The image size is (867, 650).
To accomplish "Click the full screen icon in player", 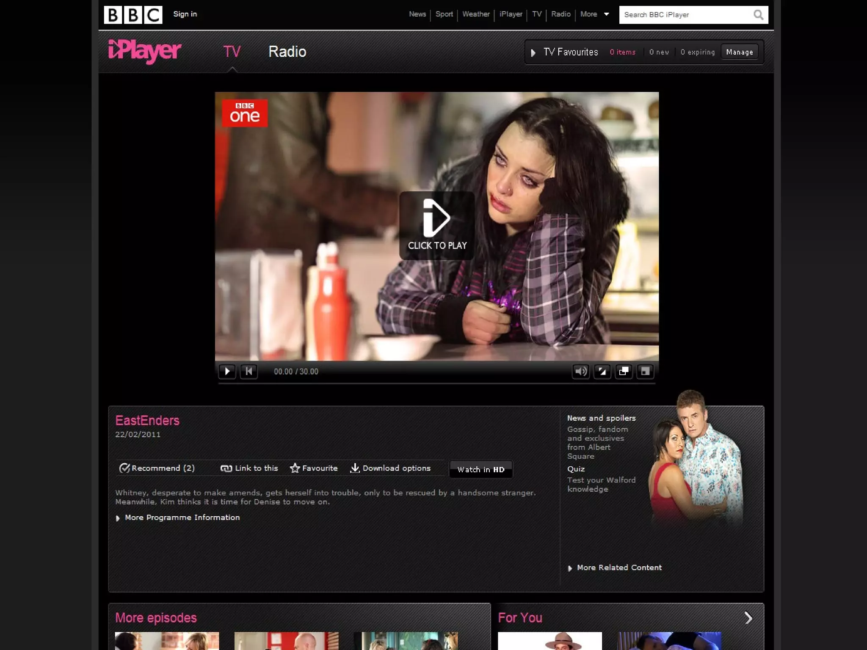I will [645, 371].
